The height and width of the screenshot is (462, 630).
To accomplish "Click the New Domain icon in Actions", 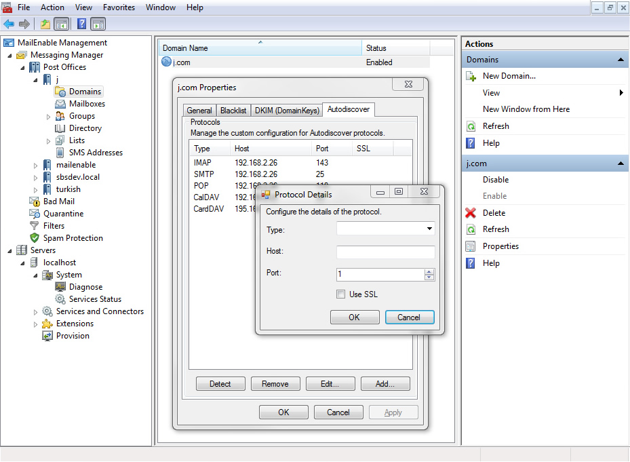I will coord(471,76).
